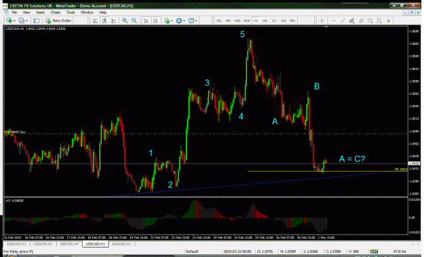Toggle chart auto scroll
Image resolution: width=424 pixels, height=257 pixels.
[147, 20]
